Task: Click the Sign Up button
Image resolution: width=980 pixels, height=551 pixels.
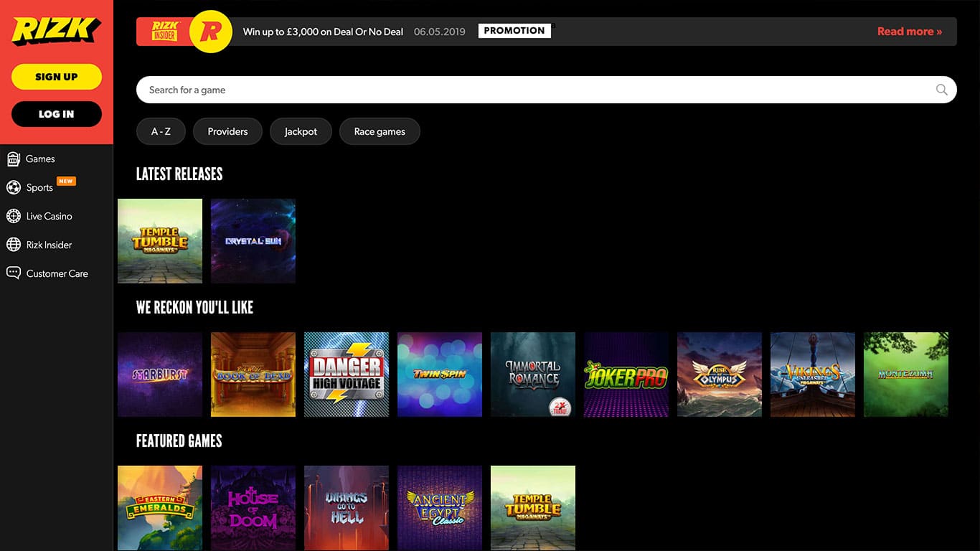Action: [57, 77]
